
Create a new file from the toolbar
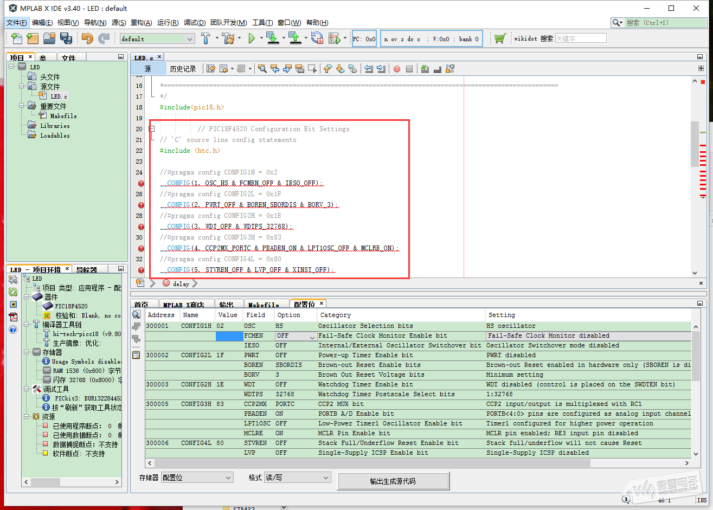17,38
